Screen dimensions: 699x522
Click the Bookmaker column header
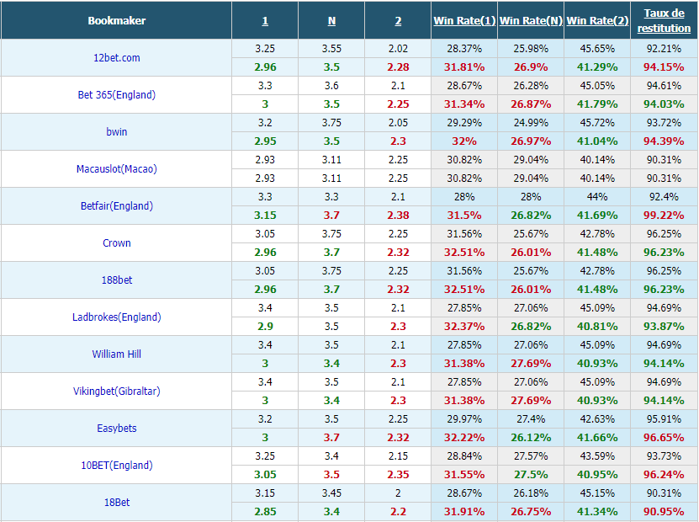click(116, 20)
